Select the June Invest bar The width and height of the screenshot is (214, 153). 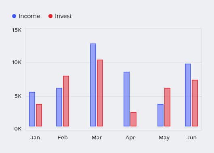click(195, 103)
